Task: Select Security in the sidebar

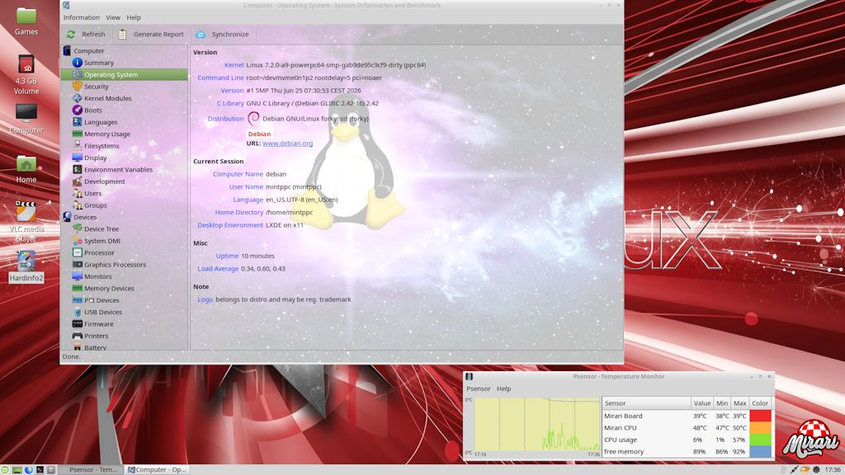Action: [96, 86]
